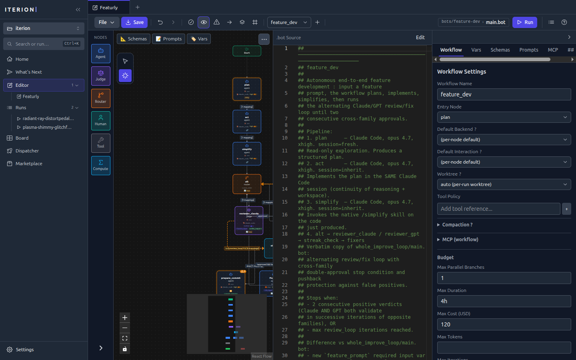Save the workflow

[134, 22]
